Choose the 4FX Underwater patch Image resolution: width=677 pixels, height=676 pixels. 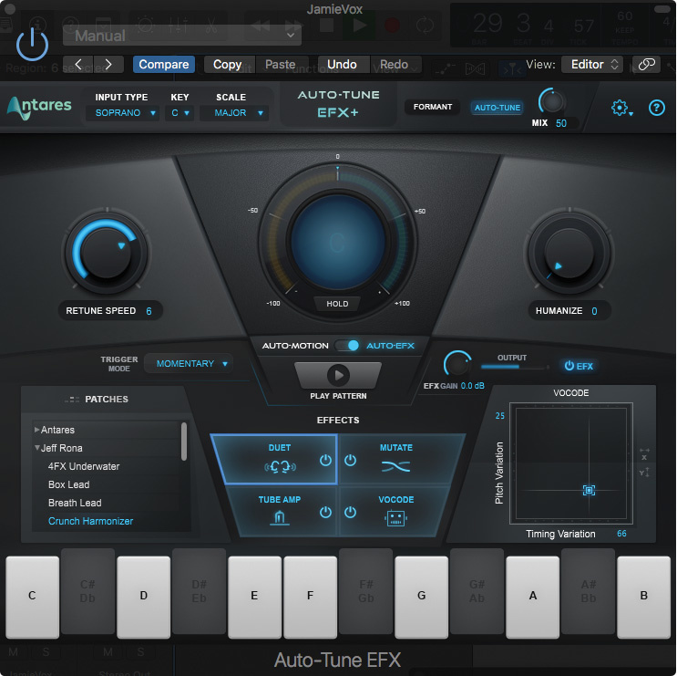tap(84, 466)
